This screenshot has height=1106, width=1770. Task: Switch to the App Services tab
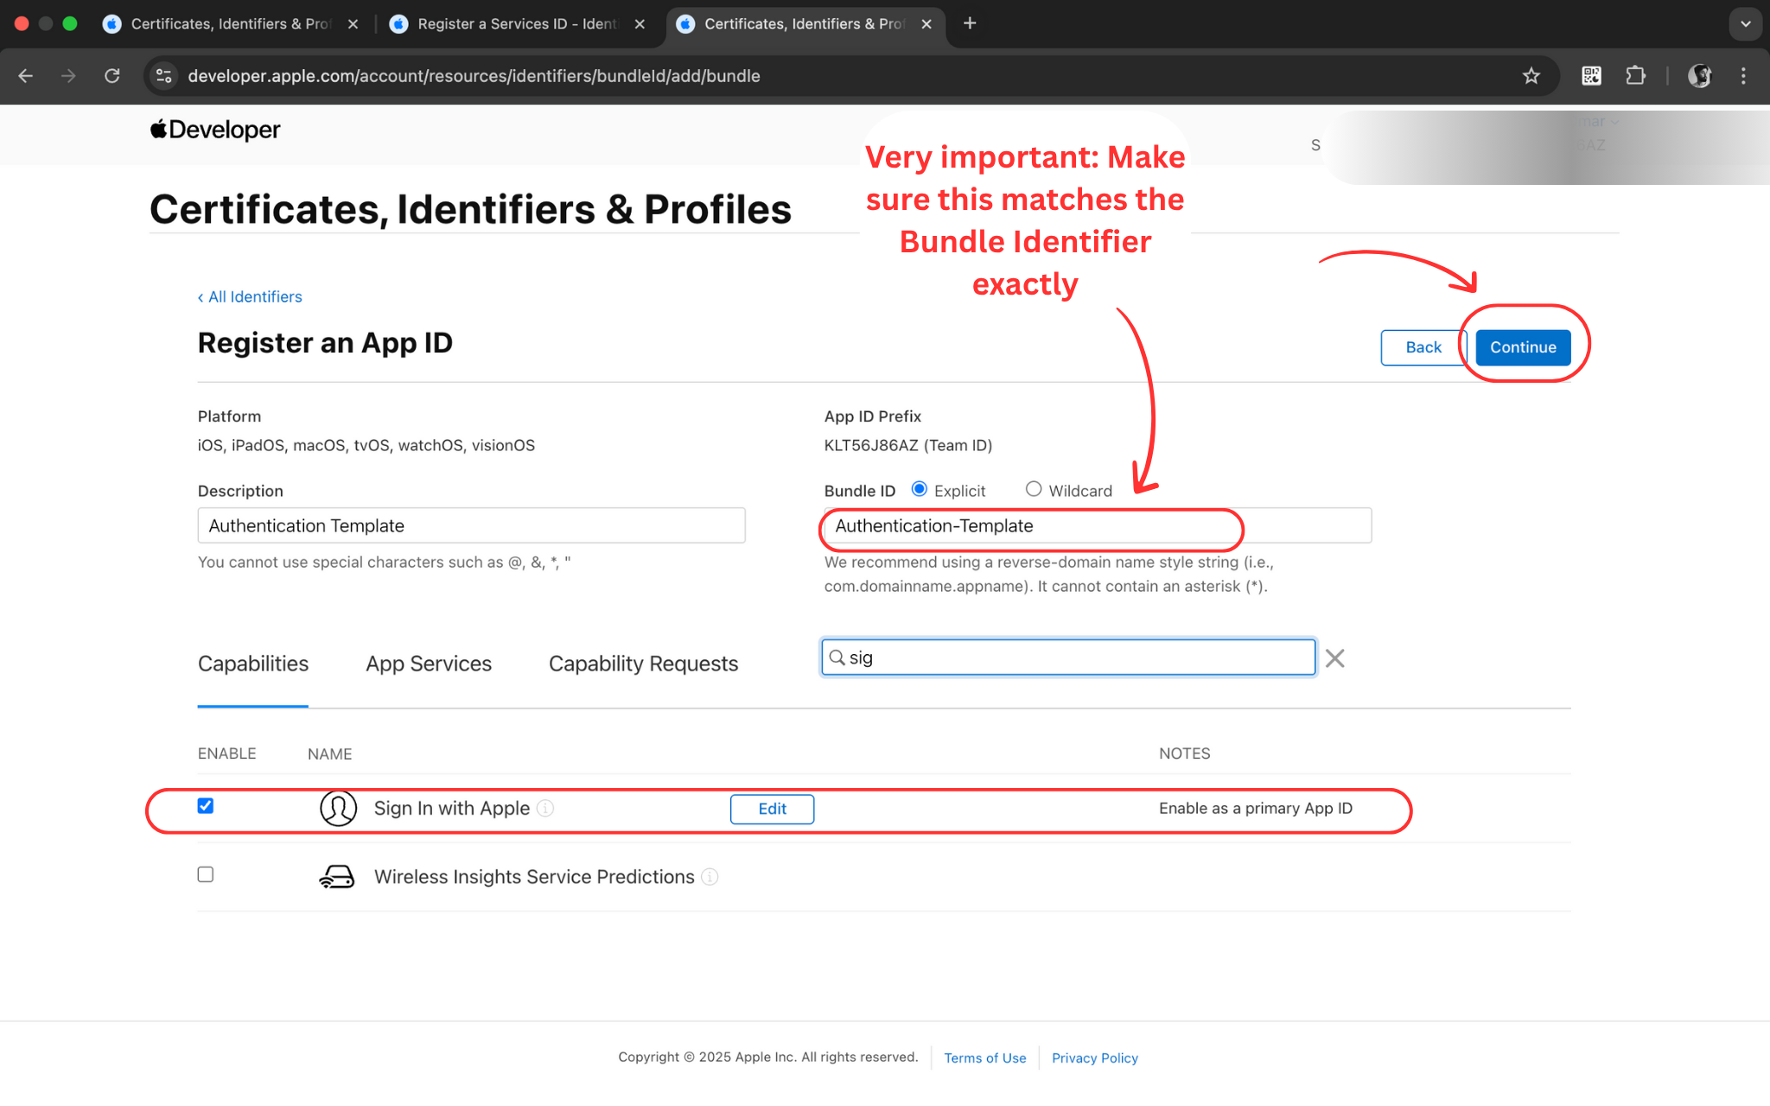click(x=429, y=664)
